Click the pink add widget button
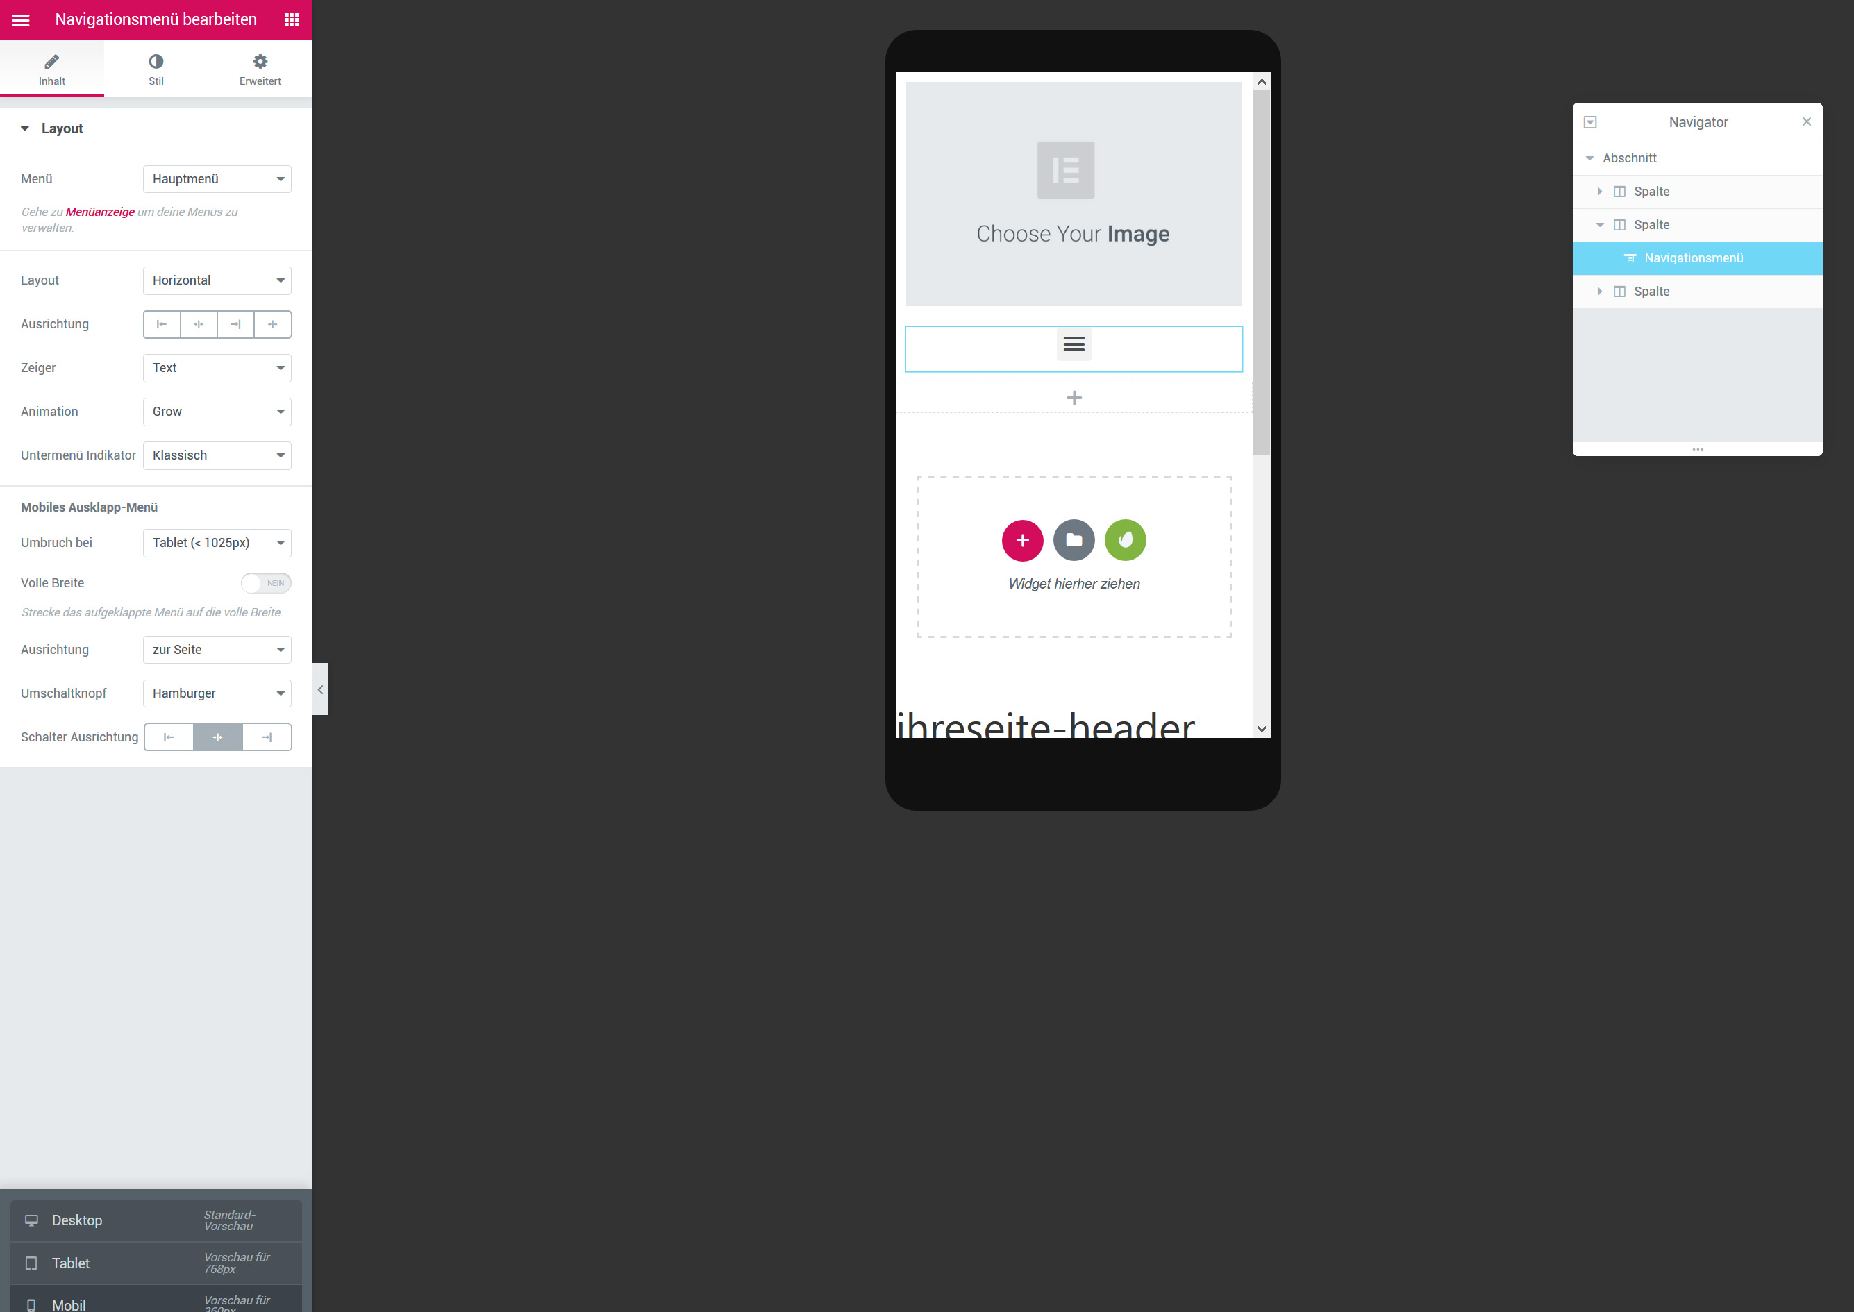Screen dimensions: 1854x1312 coord(1022,539)
